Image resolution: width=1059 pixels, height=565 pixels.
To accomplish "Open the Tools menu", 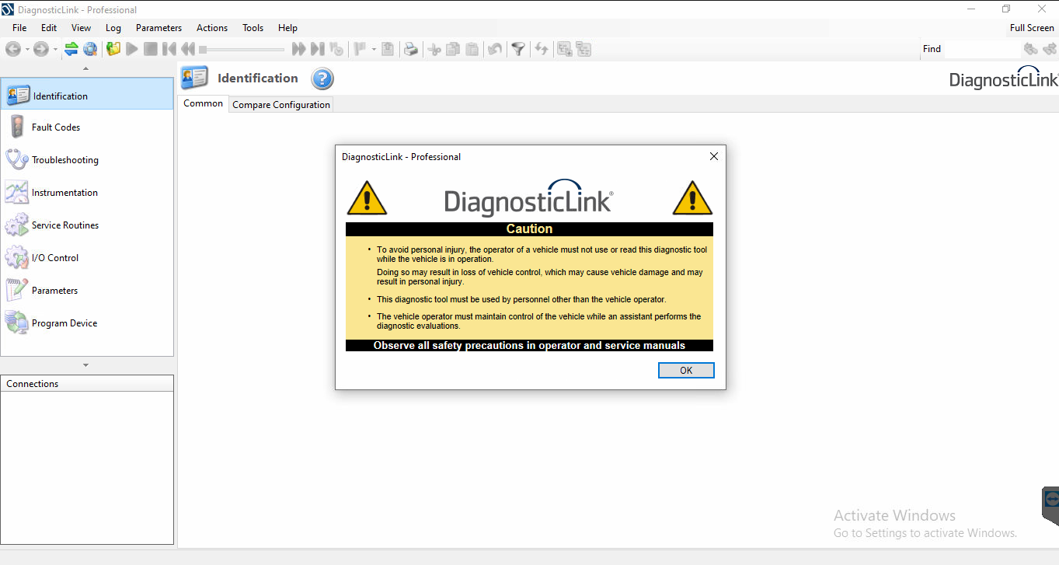I will (253, 28).
